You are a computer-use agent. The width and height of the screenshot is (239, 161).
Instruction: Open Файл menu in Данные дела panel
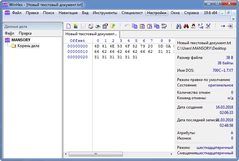click(x=9, y=33)
